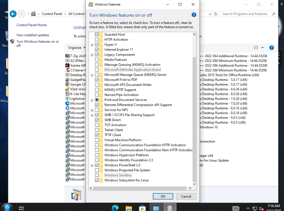This screenshot has width=284, height=211.
Task: Open Microsoft Edge from the taskbar
Action: [115, 208]
